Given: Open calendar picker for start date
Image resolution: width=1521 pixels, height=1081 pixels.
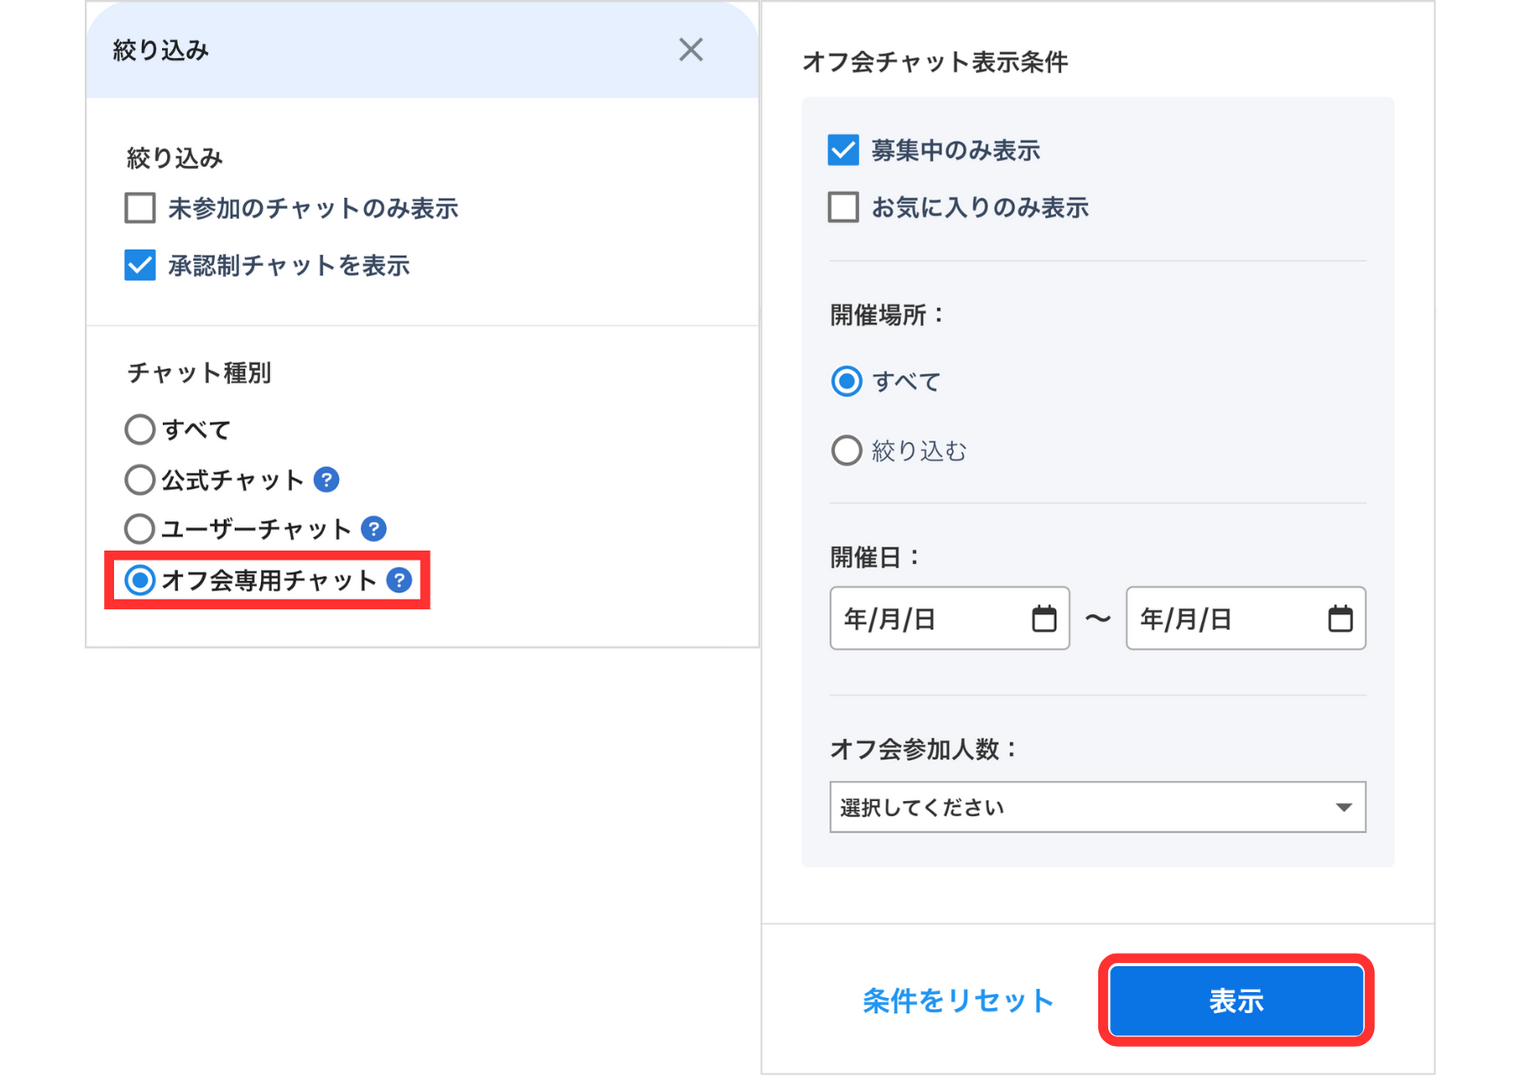Looking at the screenshot, I should coord(1043,619).
